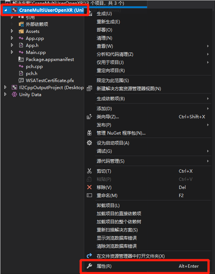
Task: Select 重定向项目(R) menu entry
Action: [111, 71]
